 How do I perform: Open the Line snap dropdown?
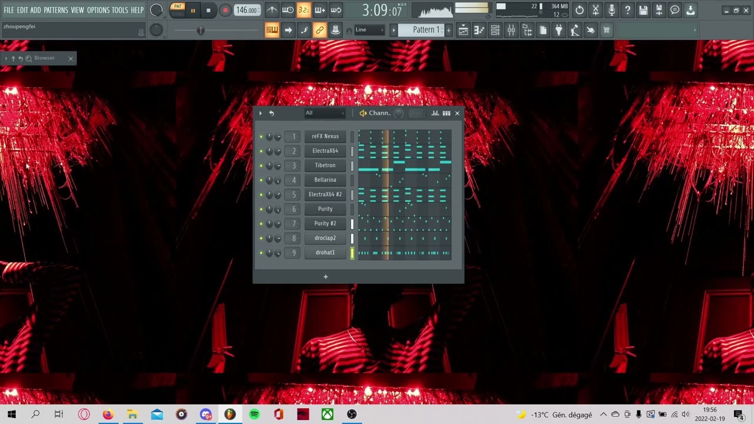click(369, 30)
